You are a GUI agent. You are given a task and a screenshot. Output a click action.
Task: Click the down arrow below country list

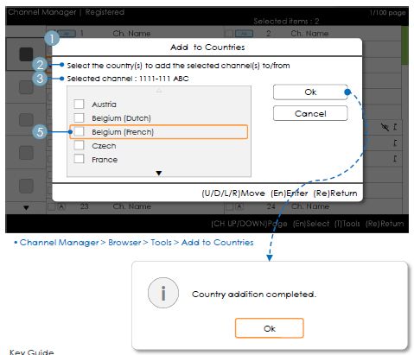click(x=159, y=173)
